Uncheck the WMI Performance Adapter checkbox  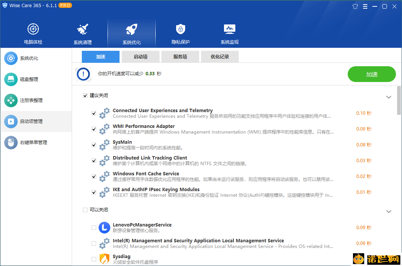click(x=94, y=129)
